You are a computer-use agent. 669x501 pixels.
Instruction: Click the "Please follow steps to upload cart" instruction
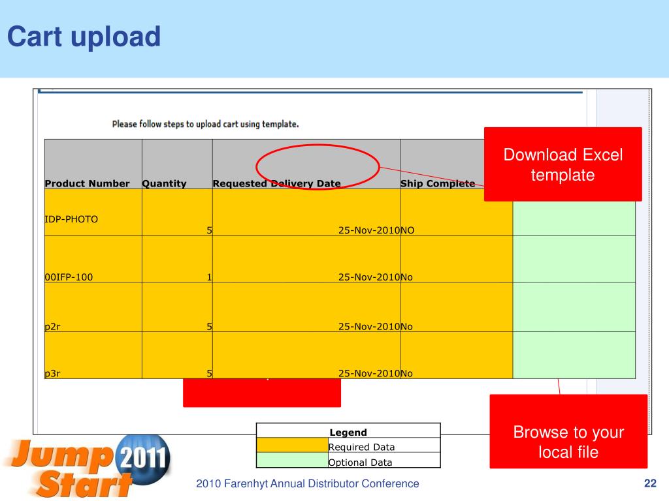205,124
